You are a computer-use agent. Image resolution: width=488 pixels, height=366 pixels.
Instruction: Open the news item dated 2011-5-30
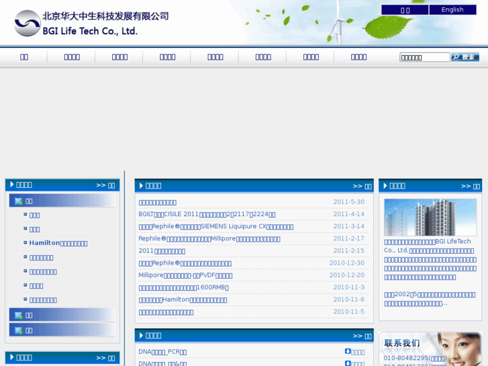coord(158,202)
